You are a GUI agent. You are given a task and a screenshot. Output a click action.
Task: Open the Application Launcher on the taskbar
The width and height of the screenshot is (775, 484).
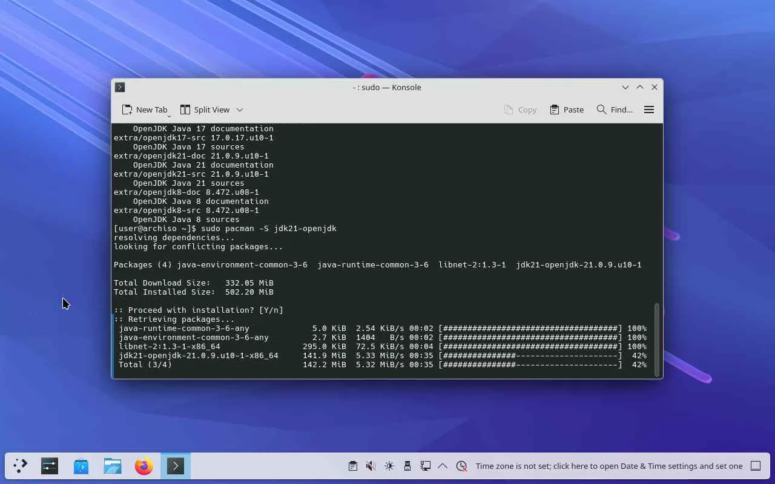tap(21, 466)
